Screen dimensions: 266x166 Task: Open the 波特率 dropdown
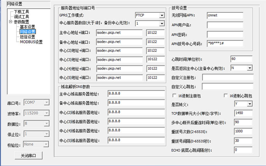coord(46,113)
